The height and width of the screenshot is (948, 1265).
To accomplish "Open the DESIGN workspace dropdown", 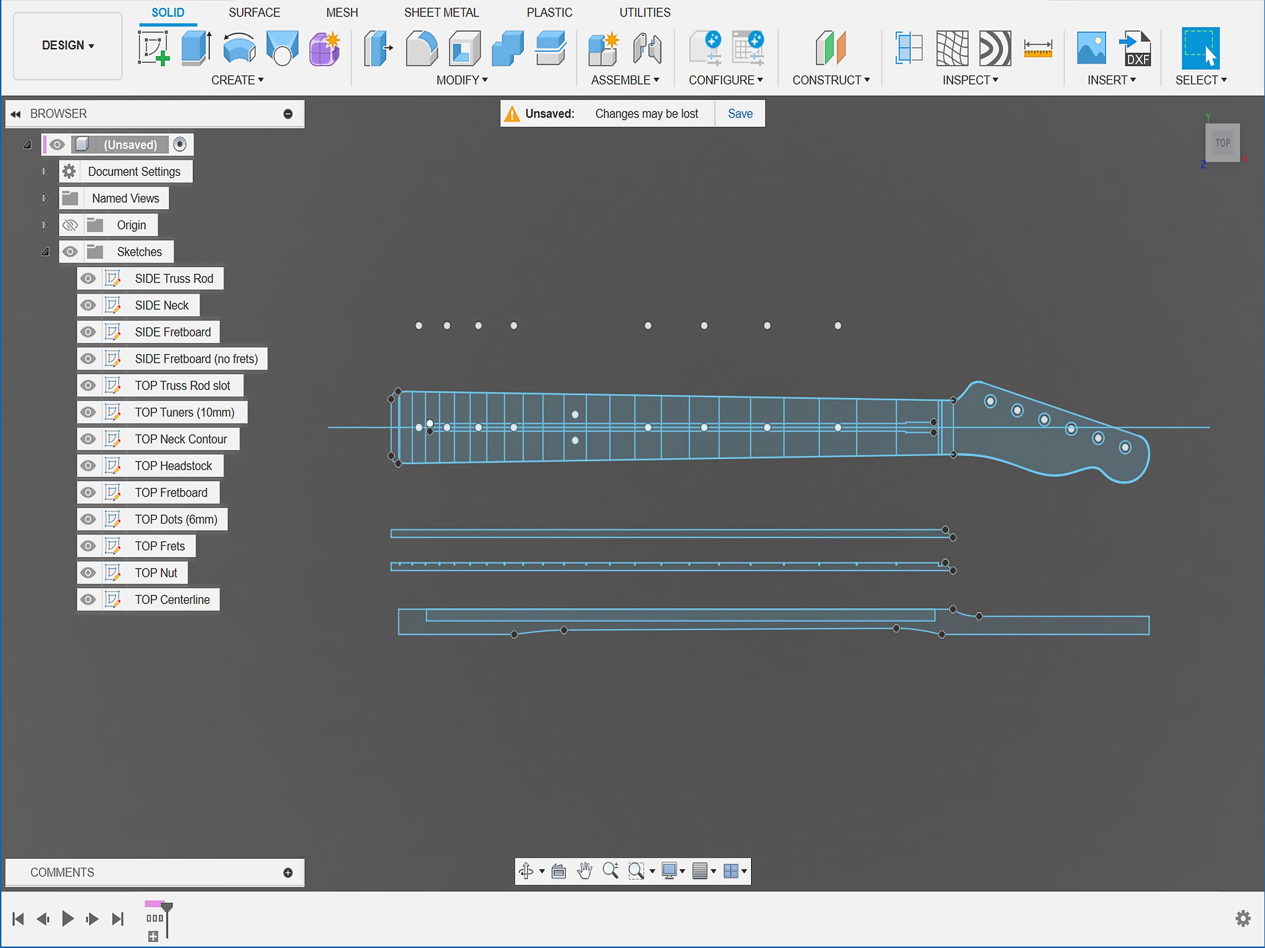I will (x=67, y=45).
